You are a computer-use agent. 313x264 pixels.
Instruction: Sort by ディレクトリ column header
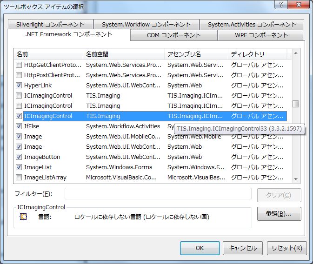(x=258, y=54)
